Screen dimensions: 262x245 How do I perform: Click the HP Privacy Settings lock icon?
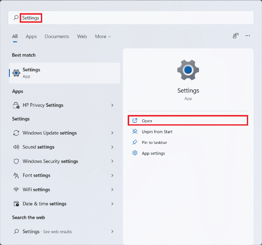[x=16, y=105]
